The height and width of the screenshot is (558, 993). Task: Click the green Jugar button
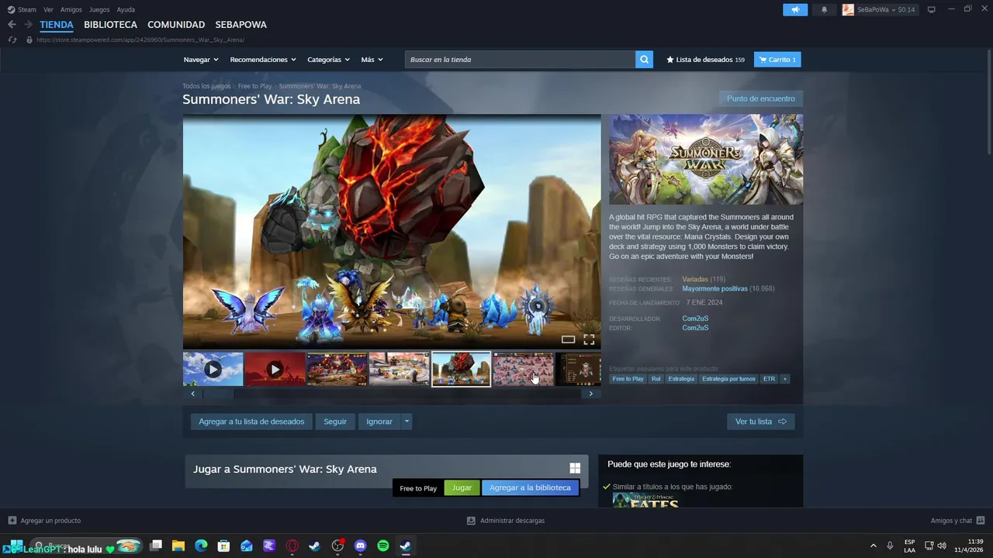462,487
